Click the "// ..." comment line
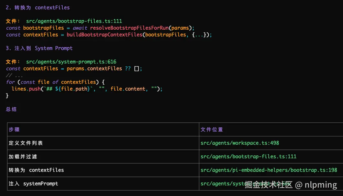The width and height of the screenshot is (343, 196). pyautogui.click(x=15, y=75)
